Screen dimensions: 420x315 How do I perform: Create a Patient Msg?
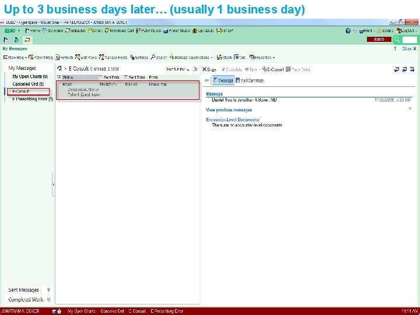pyautogui.click(x=40, y=57)
